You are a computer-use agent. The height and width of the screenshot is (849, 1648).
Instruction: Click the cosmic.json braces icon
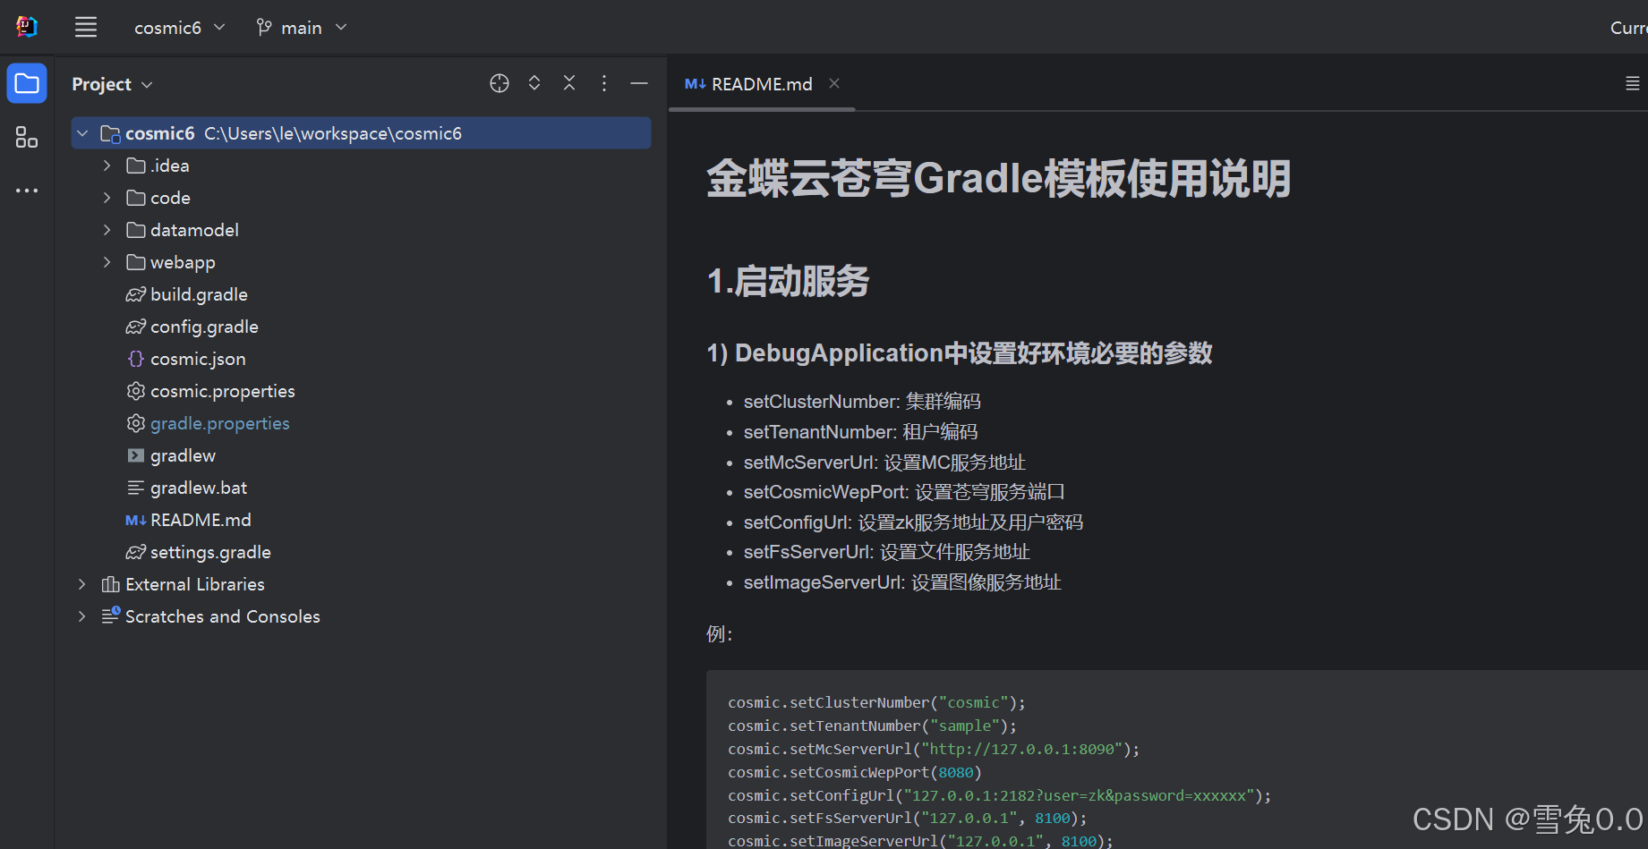(x=136, y=359)
